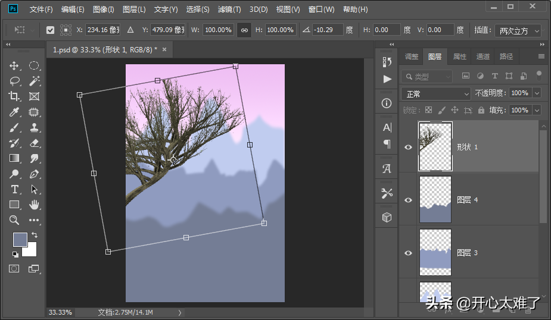Open the 插值 interpolation dropdown
This screenshot has width=551, height=320.
(518, 31)
